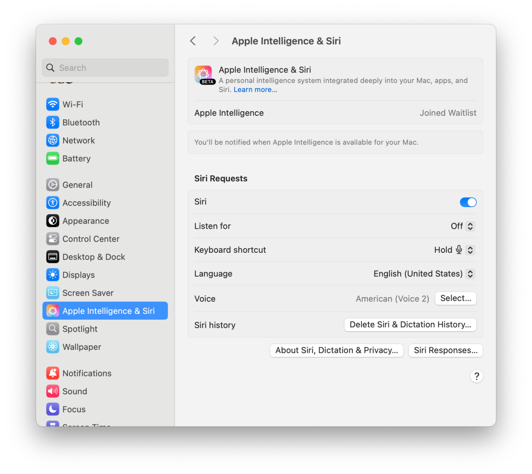Click the Sound speaker icon
The image size is (532, 474).
(53, 391)
